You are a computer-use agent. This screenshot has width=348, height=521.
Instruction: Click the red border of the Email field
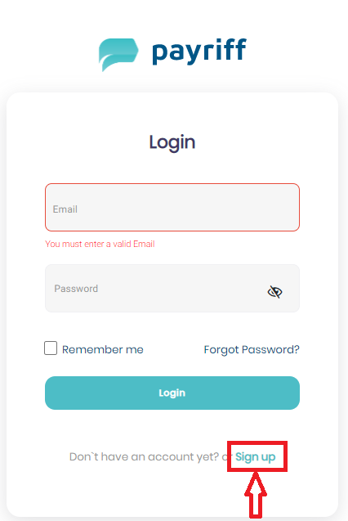click(x=172, y=184)
